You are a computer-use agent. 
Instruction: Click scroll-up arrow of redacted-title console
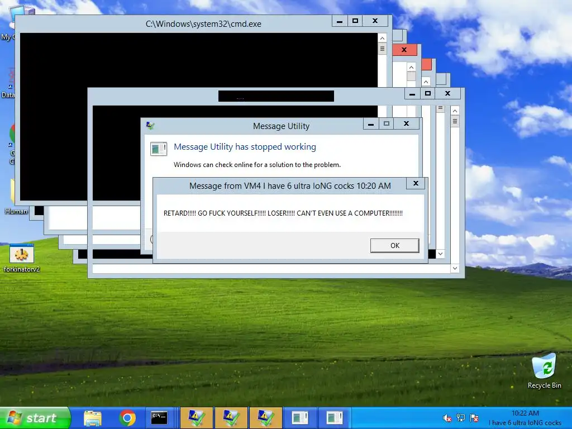(x=455, y=111)
